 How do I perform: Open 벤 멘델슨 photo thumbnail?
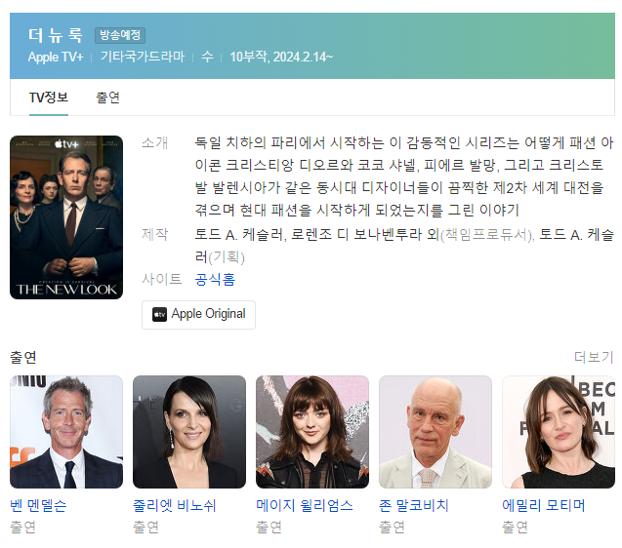[x=66, y=432]
